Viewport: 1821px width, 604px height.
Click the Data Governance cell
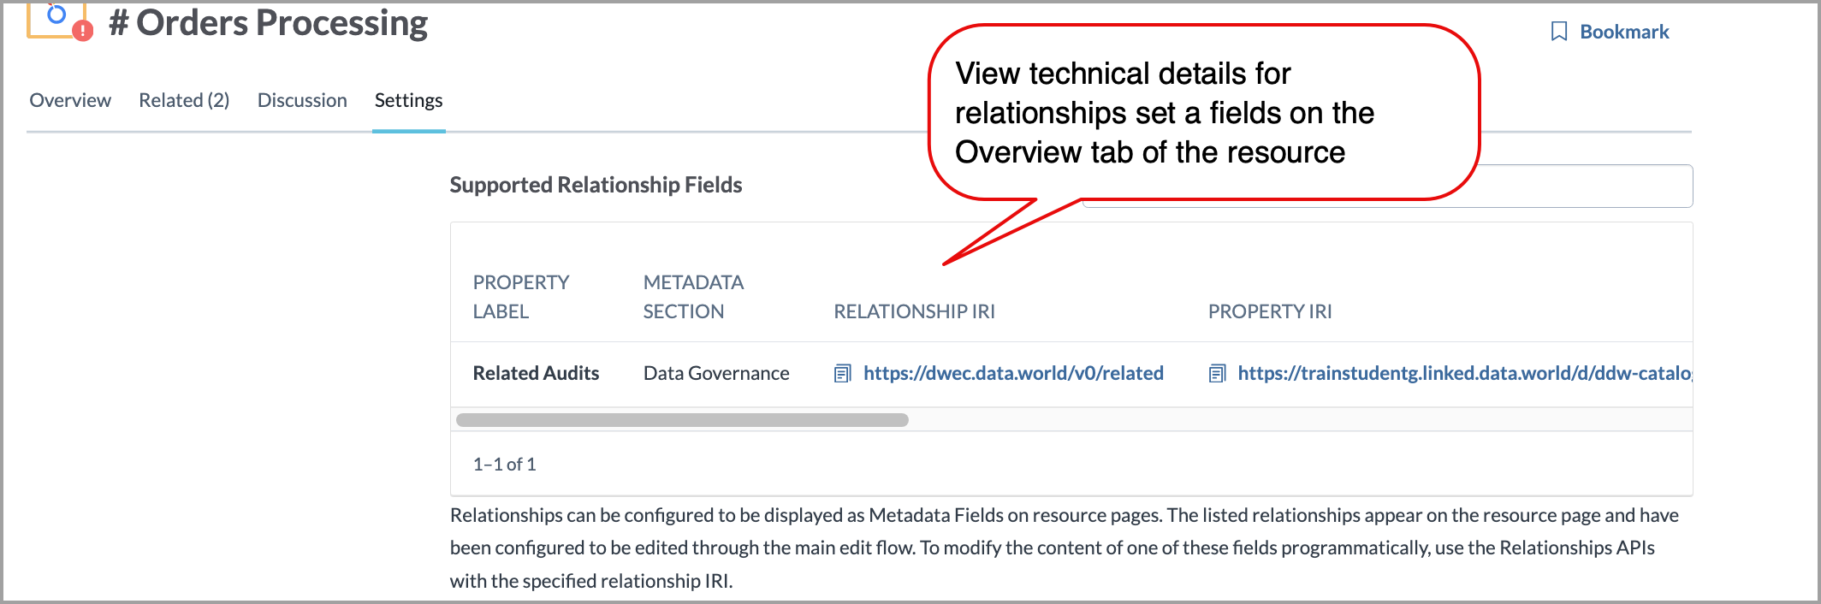[716, 373]
